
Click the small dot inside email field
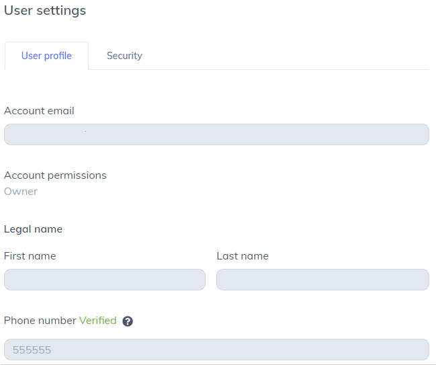tap(85, 132)
